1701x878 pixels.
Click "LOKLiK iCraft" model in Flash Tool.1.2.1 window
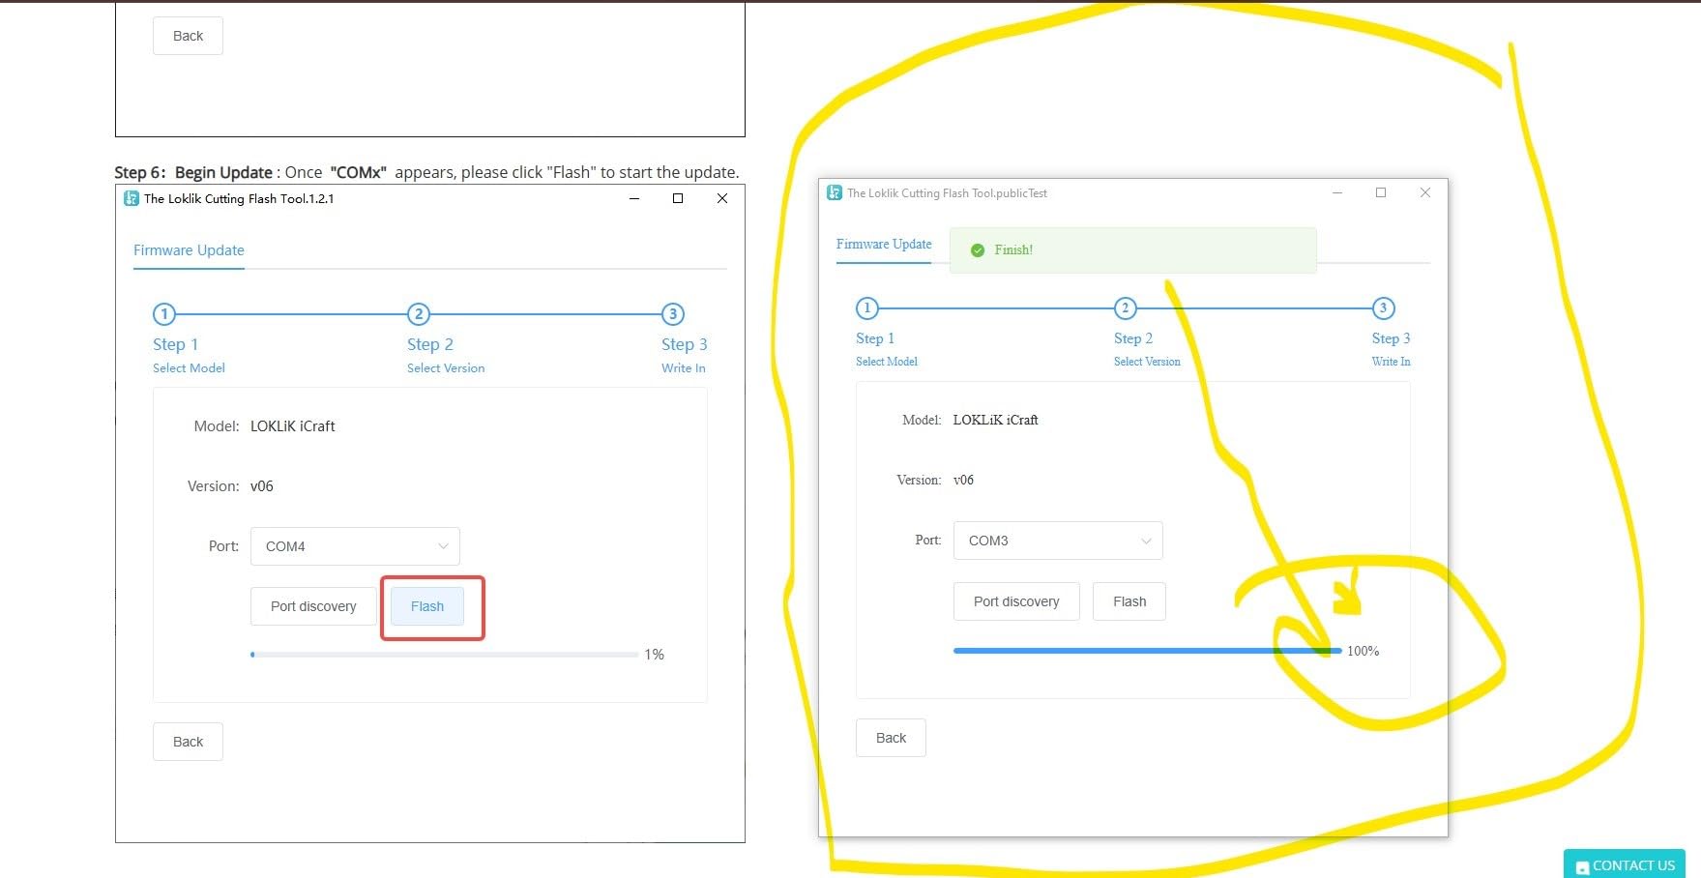click(x=293, y=426)
